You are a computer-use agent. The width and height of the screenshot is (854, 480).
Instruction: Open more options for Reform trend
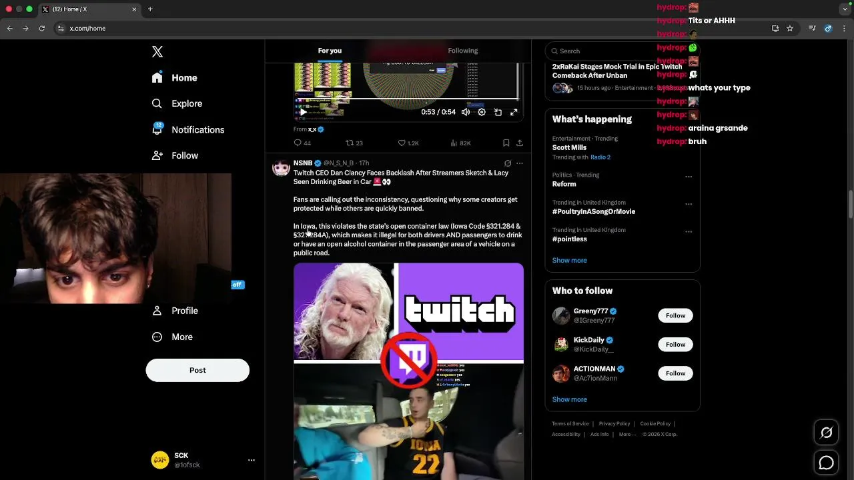(x=689, y=177)
